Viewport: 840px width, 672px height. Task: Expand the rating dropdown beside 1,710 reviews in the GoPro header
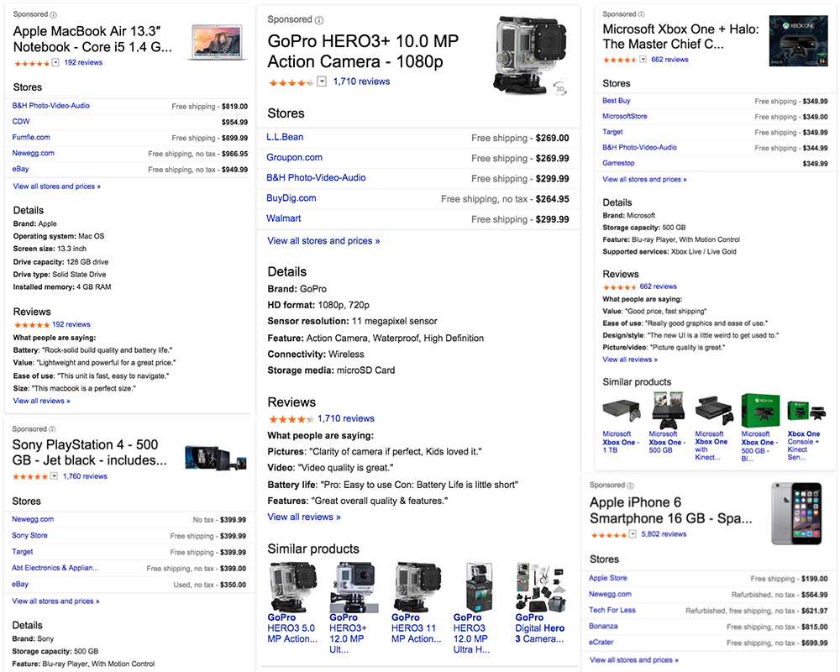click(x=322, y=81)
